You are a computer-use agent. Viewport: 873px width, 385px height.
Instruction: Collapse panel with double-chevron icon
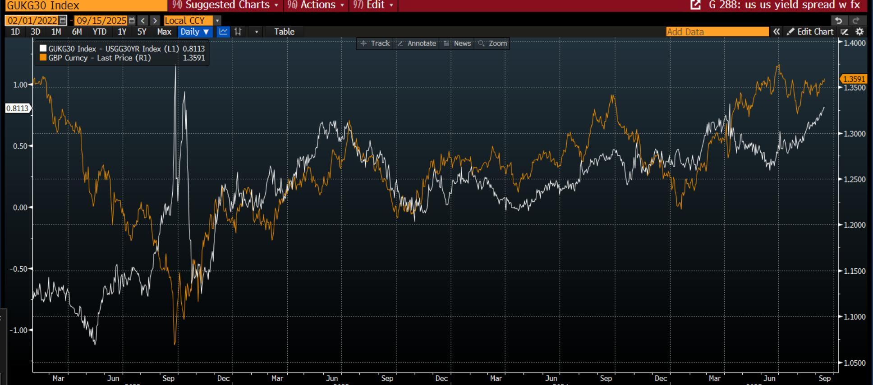776,32
